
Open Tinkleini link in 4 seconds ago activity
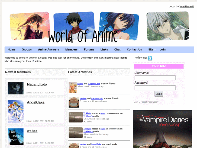(x=87, y=113)
